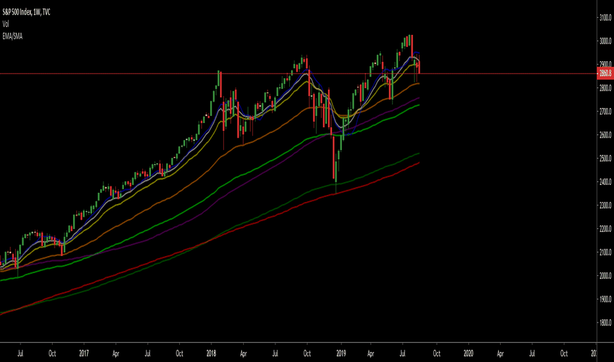Click the 2500.0 price axis label

(x=605, y=159)
